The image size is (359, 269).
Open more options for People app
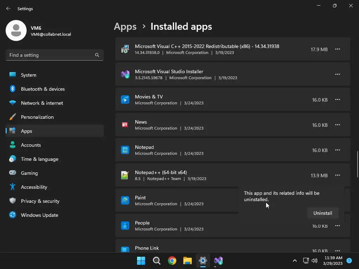point(338,226)
